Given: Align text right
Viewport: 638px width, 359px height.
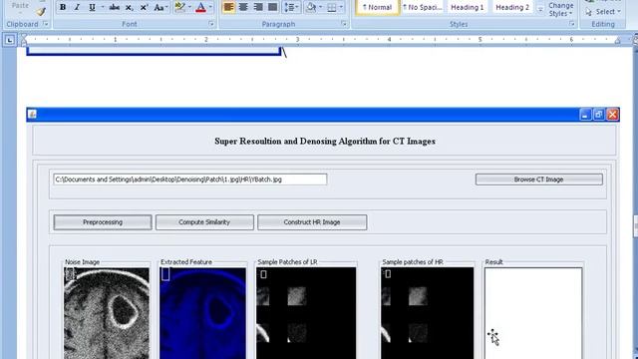Looking at the screenshot, I should [258, 7].
